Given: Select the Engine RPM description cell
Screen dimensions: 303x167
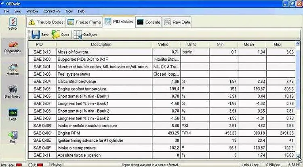Looking at the screenshot, I should click(104, 133).
